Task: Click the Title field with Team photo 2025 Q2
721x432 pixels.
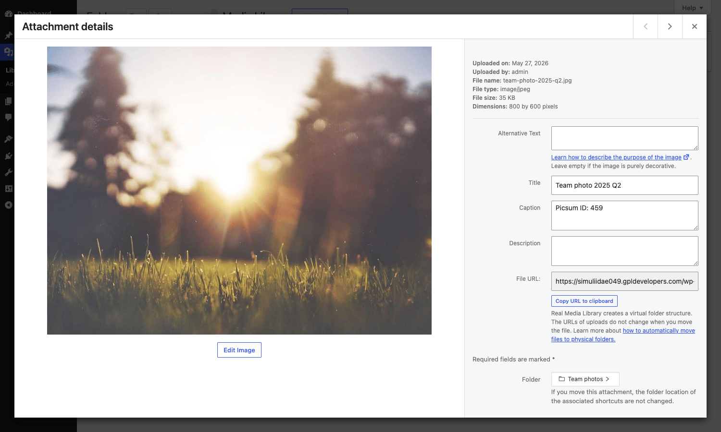Action: coord(624,185)
